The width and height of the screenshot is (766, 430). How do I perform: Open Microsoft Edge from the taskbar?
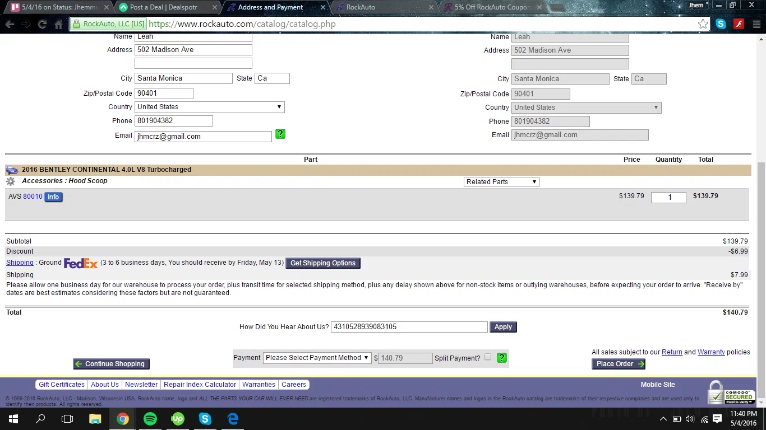tap(233, 419)
